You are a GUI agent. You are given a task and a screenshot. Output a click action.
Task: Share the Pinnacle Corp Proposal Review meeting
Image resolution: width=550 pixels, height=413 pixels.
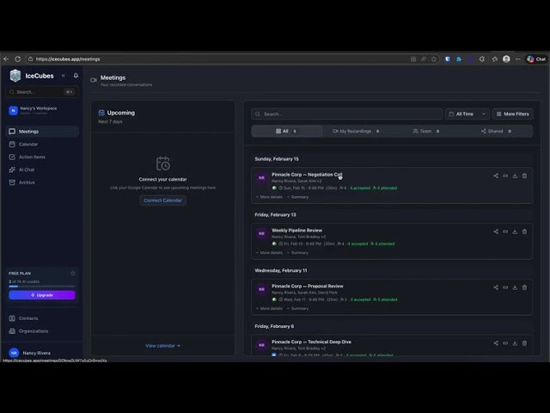pyautogui.click(x=496, y=287)
